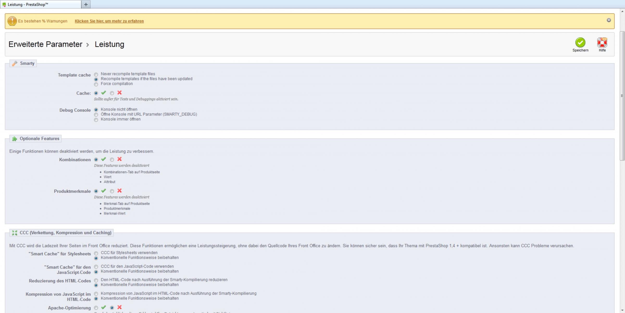The width and height of the screenshot is (625, 313).
Task: Select CCC für den JavaScript-Code verwenden
Action: pos(96,267)
